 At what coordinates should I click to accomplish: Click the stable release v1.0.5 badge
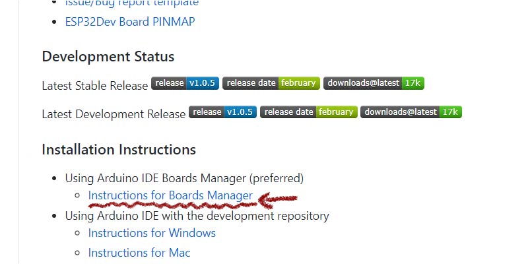tap(185, 83)
